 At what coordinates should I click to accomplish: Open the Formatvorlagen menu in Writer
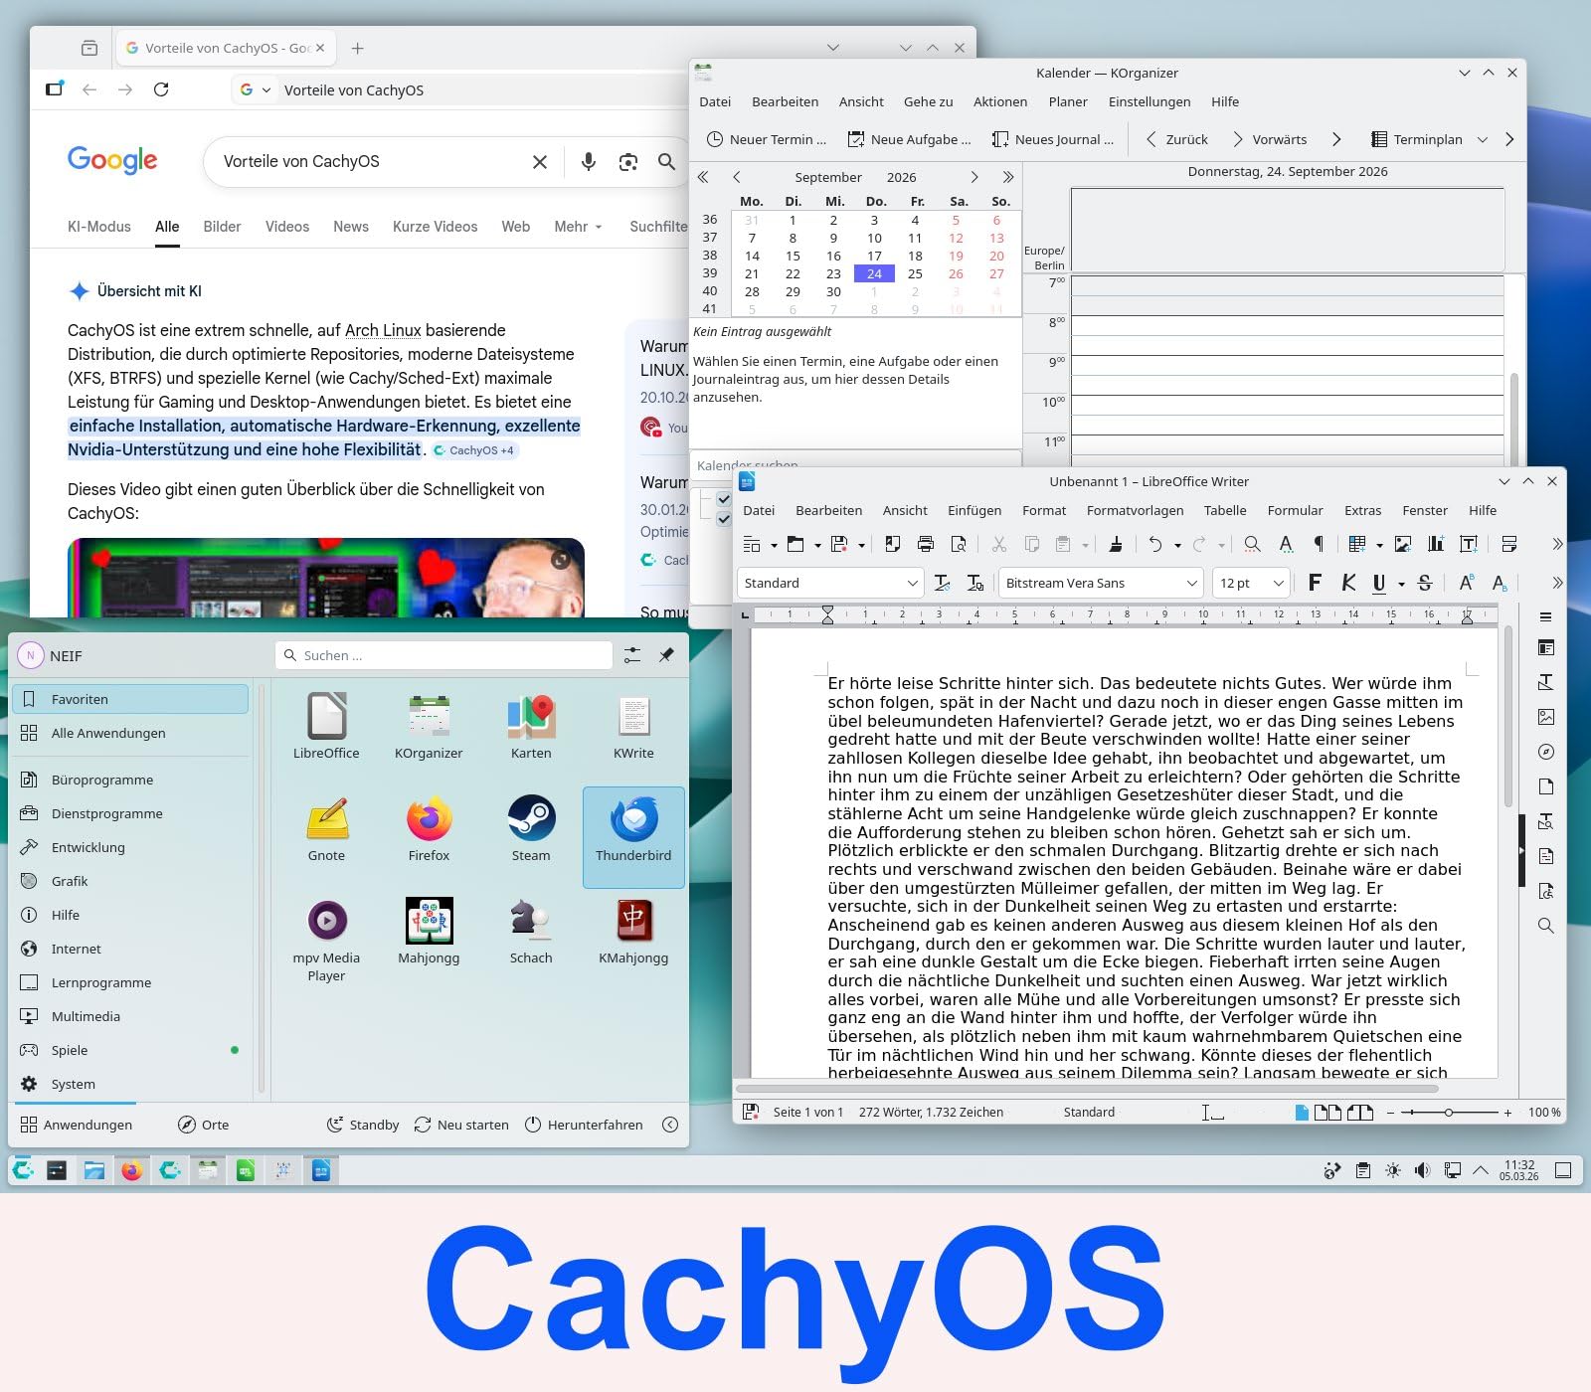coord(1135,510)
